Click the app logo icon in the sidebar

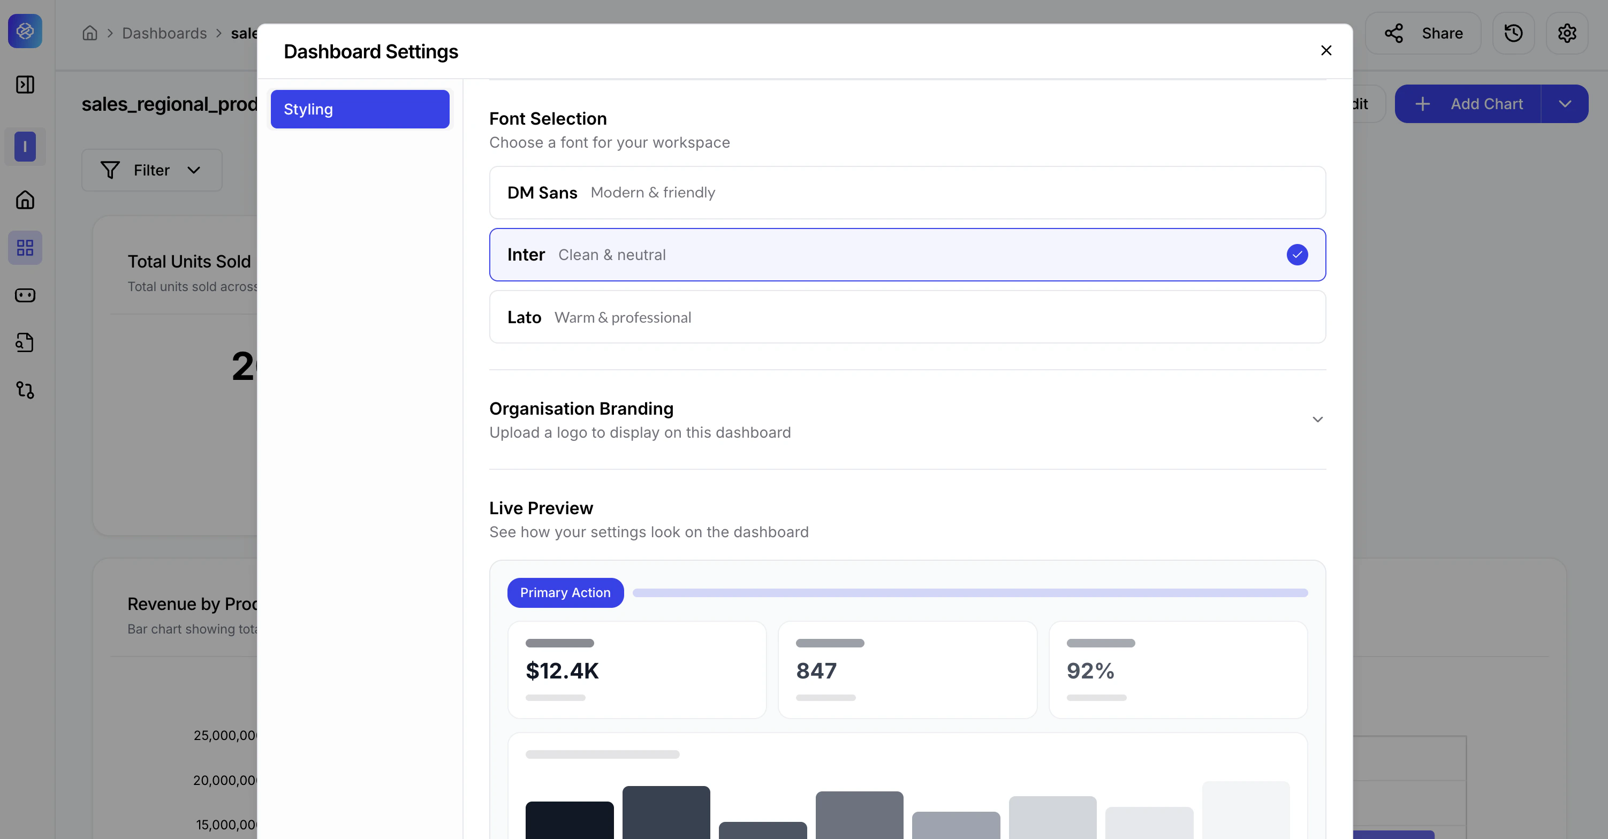click(x=25, y=30)
